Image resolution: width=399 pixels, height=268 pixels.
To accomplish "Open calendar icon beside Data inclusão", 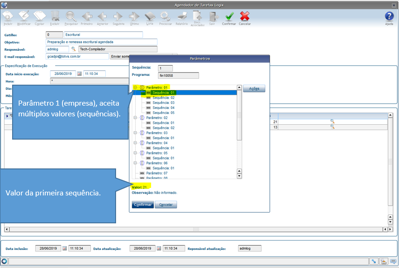I will (x=65, y=248).
